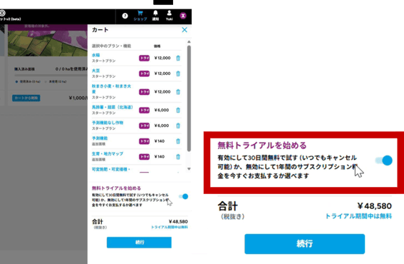This screenshot has width=404, height=264.
Task: Open the 馬鈴薯・甜菜（北海道） plan link
Action: tap(113, 107)
